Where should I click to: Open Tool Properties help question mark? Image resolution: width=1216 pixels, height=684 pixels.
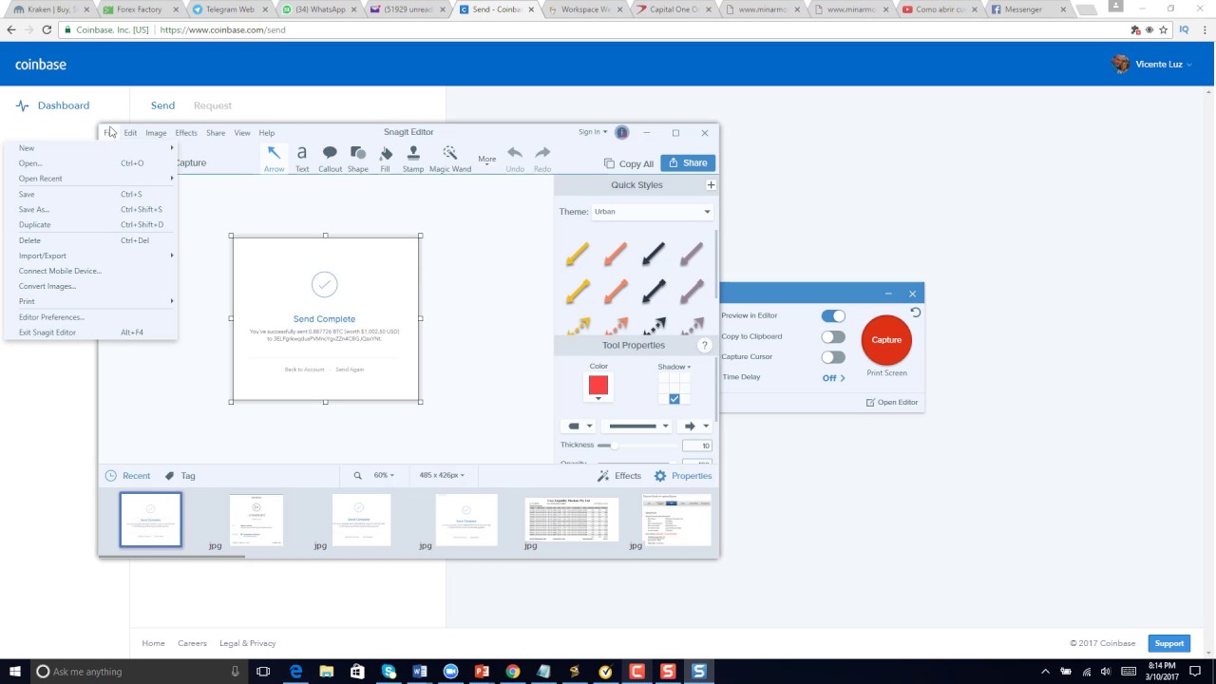705,346
